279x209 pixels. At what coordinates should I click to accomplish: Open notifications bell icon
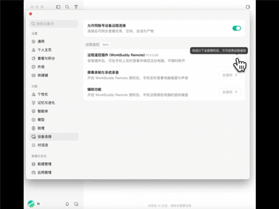(67, 204)
